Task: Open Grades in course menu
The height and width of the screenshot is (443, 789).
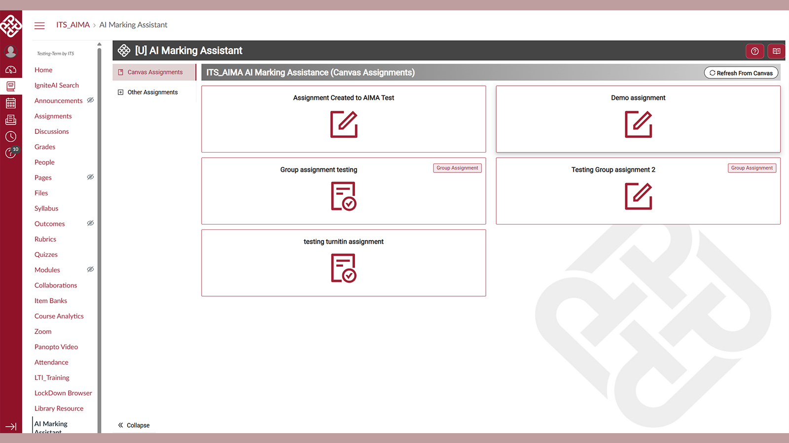Action: coord(45,147)
